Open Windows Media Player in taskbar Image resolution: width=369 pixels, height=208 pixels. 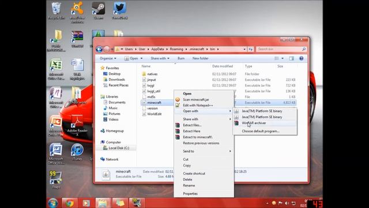pos(86,203)
